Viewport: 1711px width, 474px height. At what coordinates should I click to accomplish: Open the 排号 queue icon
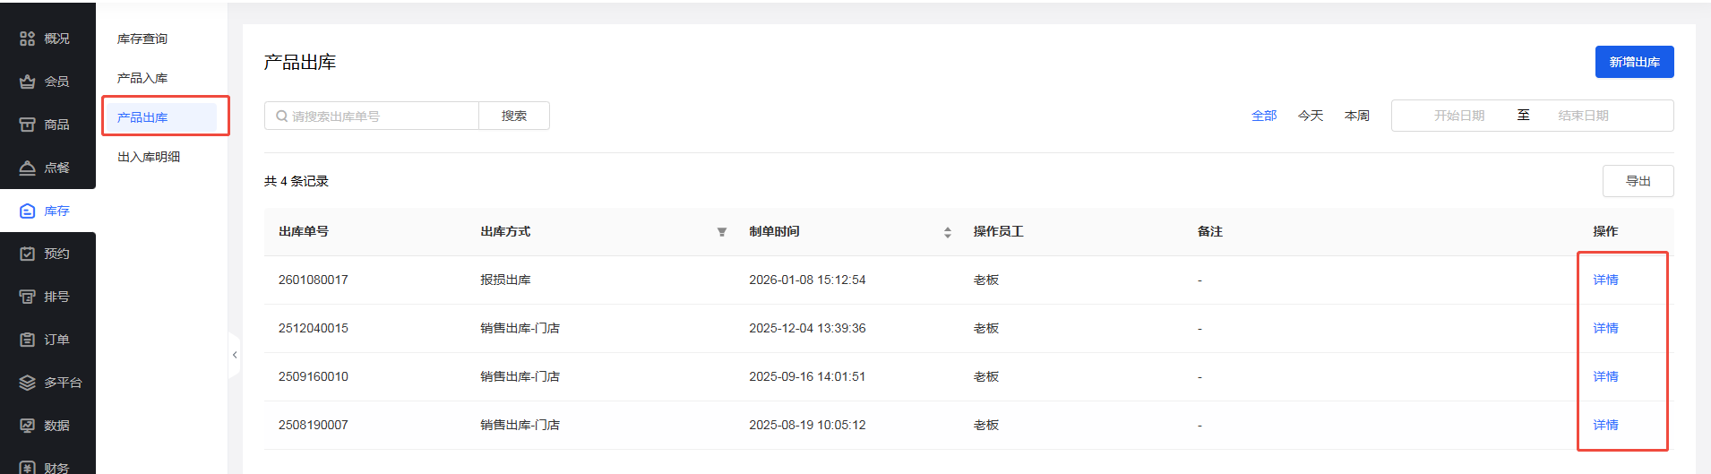[28, 297]
